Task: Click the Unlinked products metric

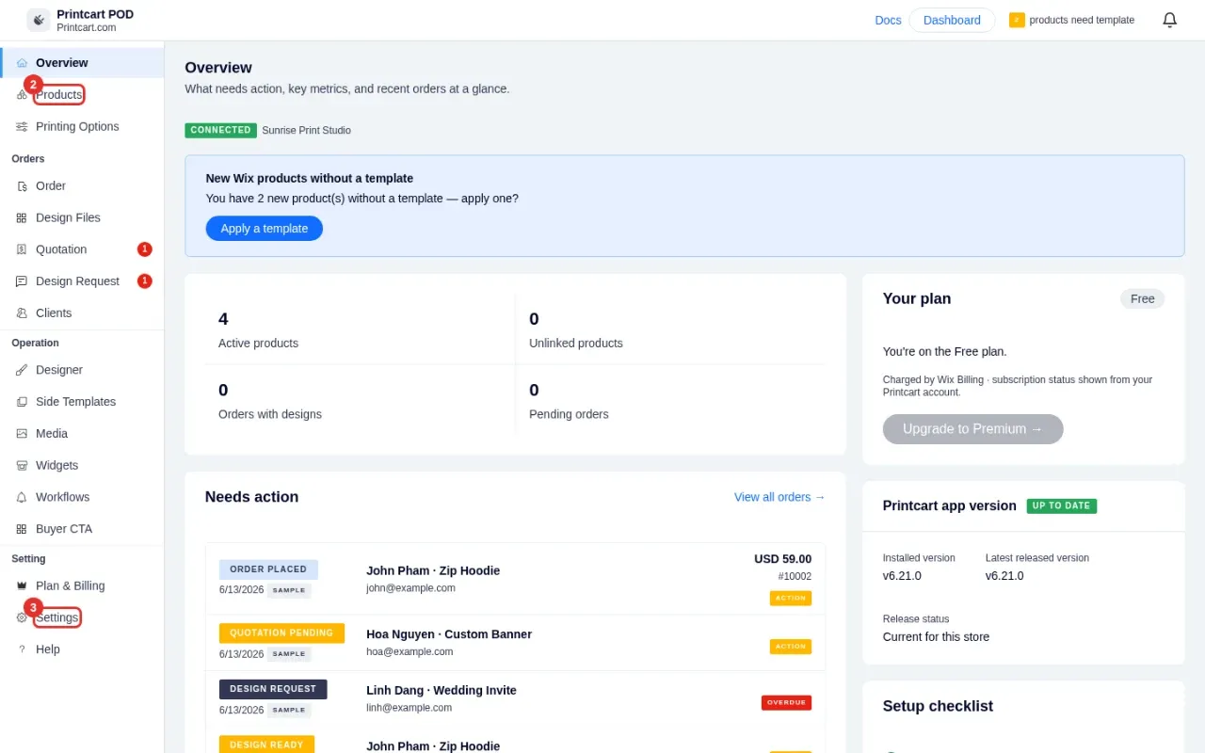Action: 671,329
